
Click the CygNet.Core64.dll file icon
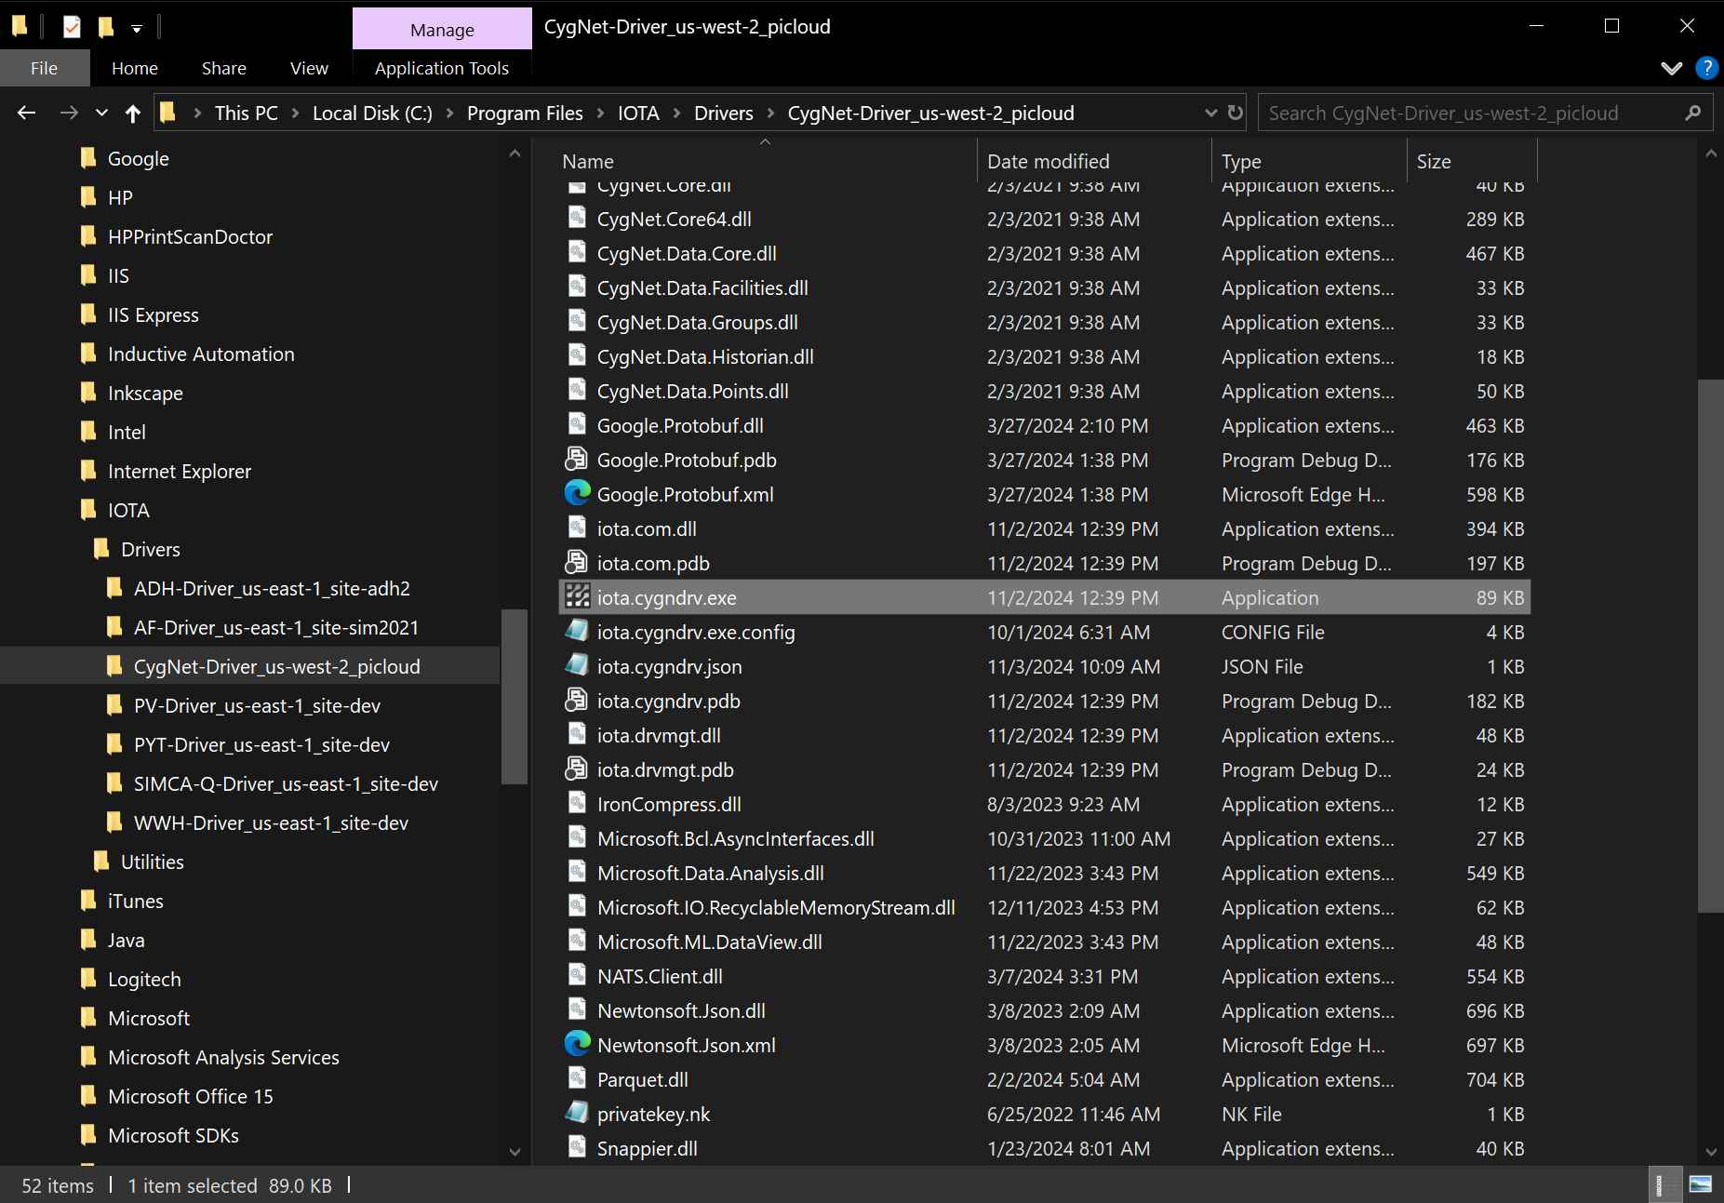(x=578, y=218)
